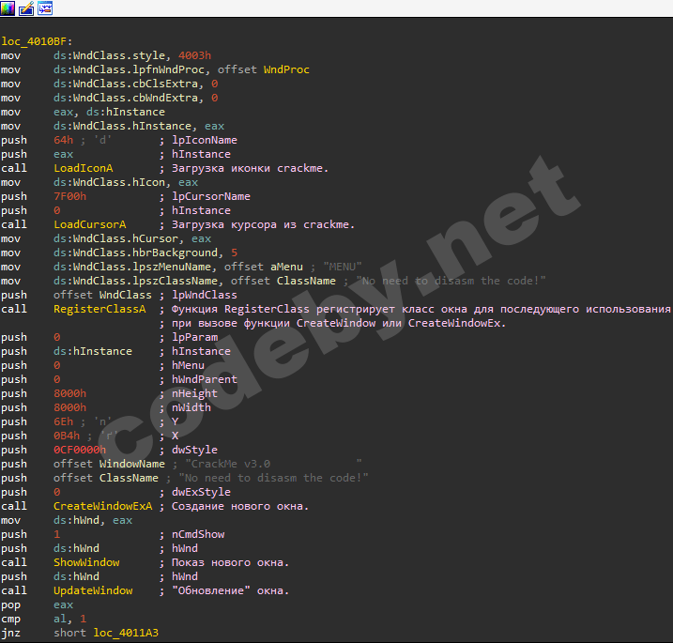The height and width of the screenshot is (643, 673).
Task: Click the CreateWindowExA call name
Action: (102, 506)
